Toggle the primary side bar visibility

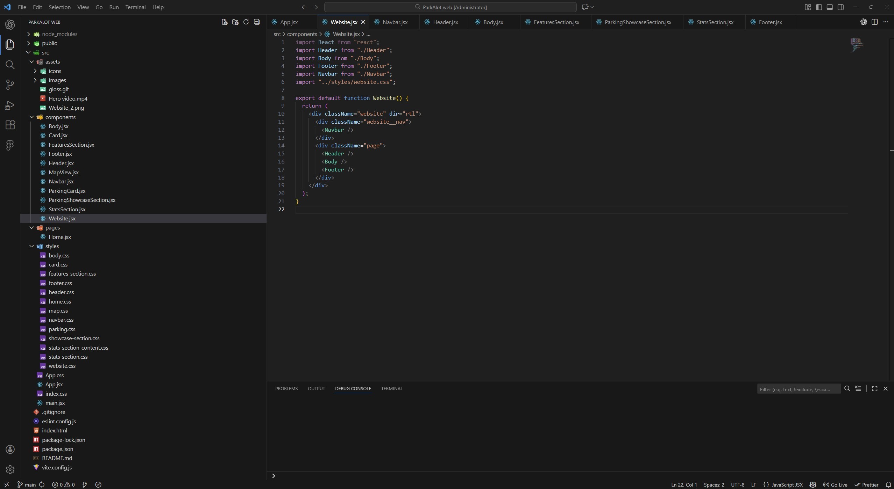pyautogui.click(x=818, y=7)
